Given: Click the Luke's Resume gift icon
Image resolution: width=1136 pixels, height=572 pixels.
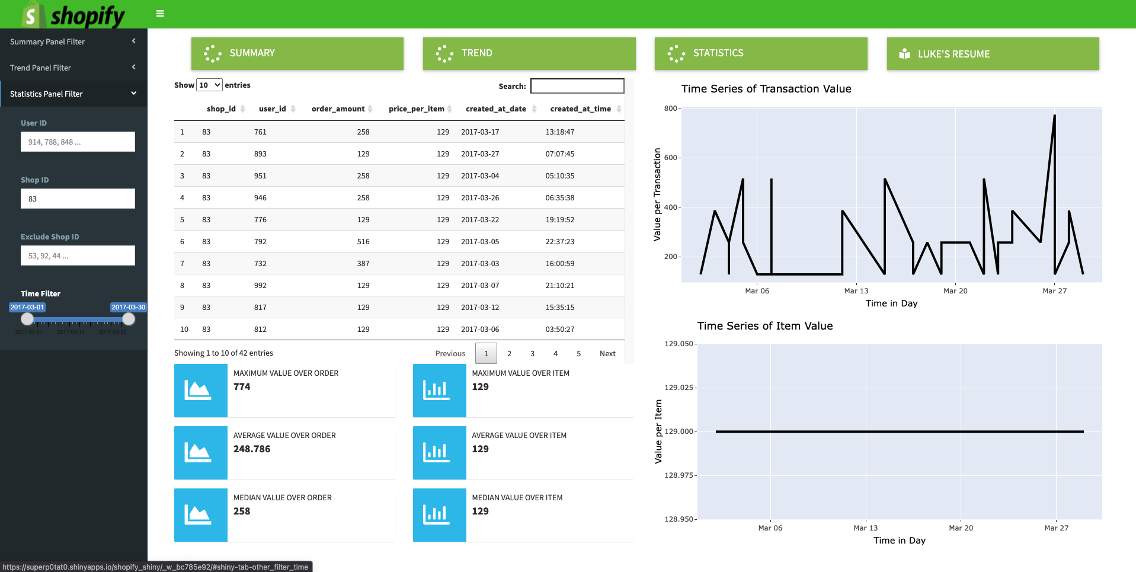Looking at the screenshot, I should (x=904, y=54).
